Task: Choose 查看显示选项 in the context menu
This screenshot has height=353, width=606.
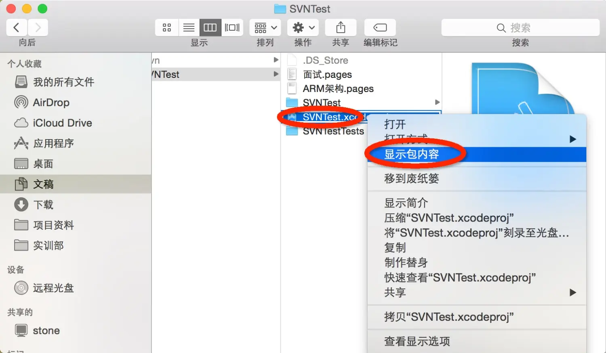Action: click(x=477, y=341)
